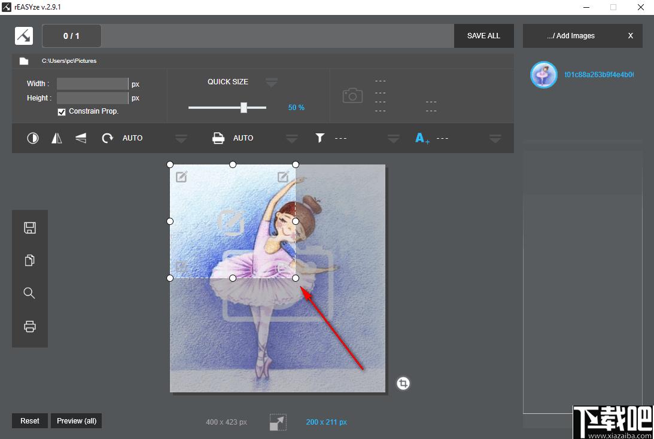Click the quick size slider handle
Image resolution: width=654 pixels, height=439 pixels.
click(x=244, y=108)
